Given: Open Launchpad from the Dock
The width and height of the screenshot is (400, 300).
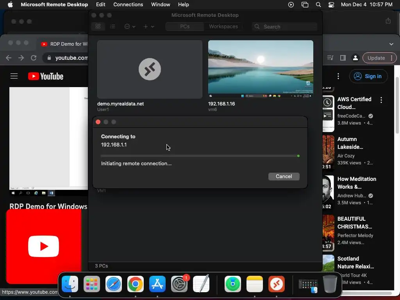Looking at the screenshot, I should pos(92,284).
